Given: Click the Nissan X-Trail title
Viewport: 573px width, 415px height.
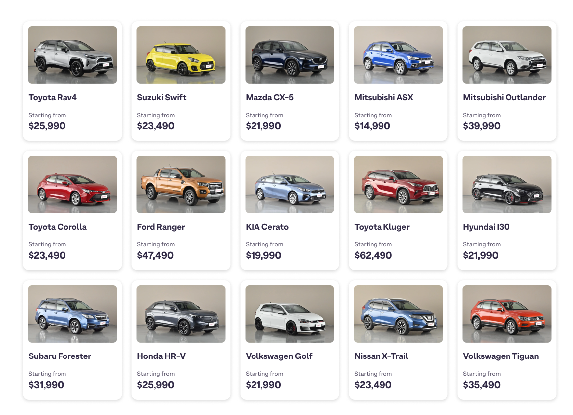Looking at the screenshot, I should (381, 356).
